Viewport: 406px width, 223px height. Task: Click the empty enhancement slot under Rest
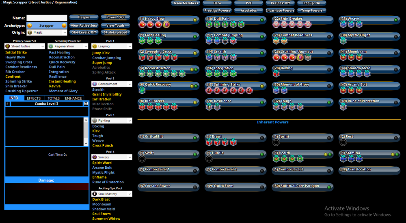[343, 142]
